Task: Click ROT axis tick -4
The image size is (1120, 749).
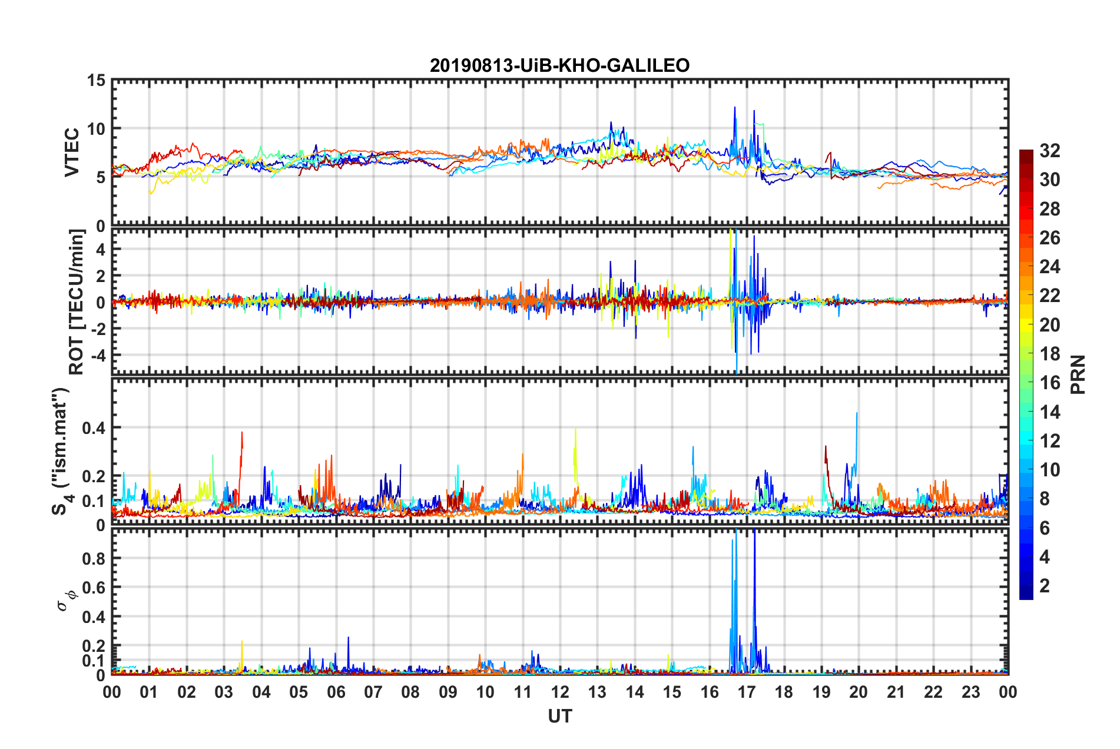Action: coord(98,355)
